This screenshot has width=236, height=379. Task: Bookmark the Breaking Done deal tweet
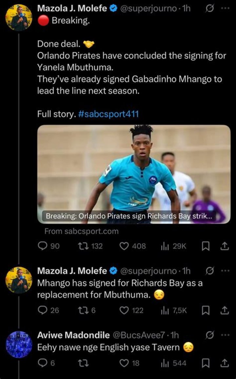click(206, 246)
